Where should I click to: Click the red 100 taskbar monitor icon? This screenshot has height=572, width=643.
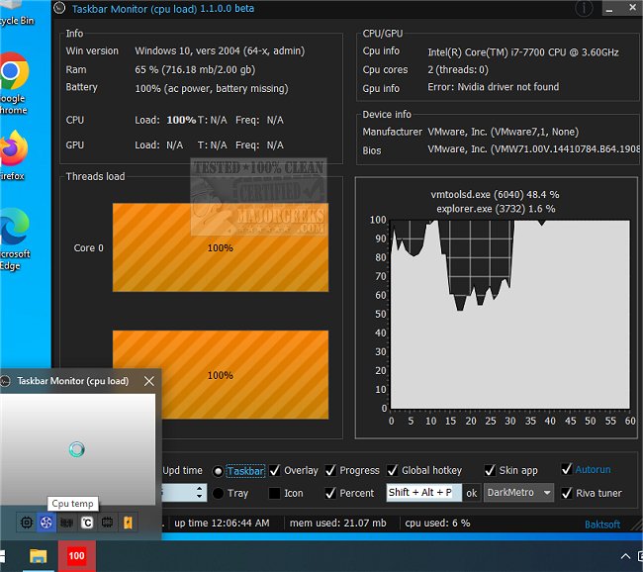76,555
